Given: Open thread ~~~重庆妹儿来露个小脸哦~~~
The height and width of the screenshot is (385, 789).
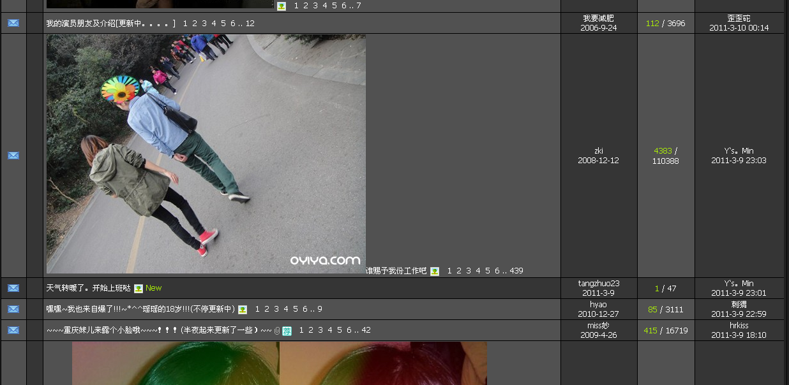Looking at the screenshot, I should click(159, 330).
